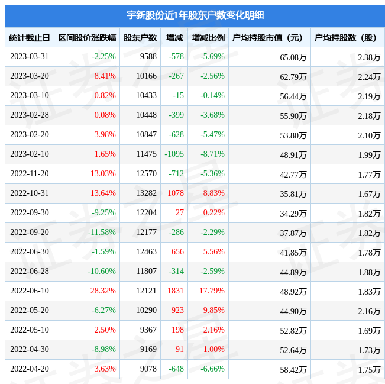Select the date cell 2022-06-28

coord(30,271)
